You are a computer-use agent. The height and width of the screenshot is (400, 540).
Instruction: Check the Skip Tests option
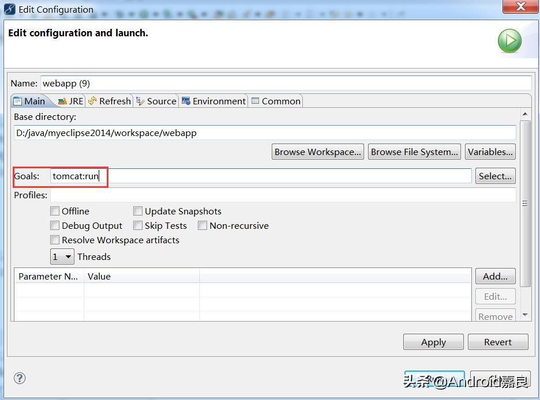coord(138,226)
